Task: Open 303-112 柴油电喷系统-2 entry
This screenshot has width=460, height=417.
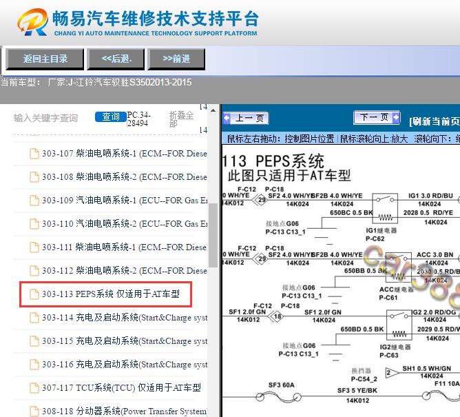Action: click(x=125, y=271)
